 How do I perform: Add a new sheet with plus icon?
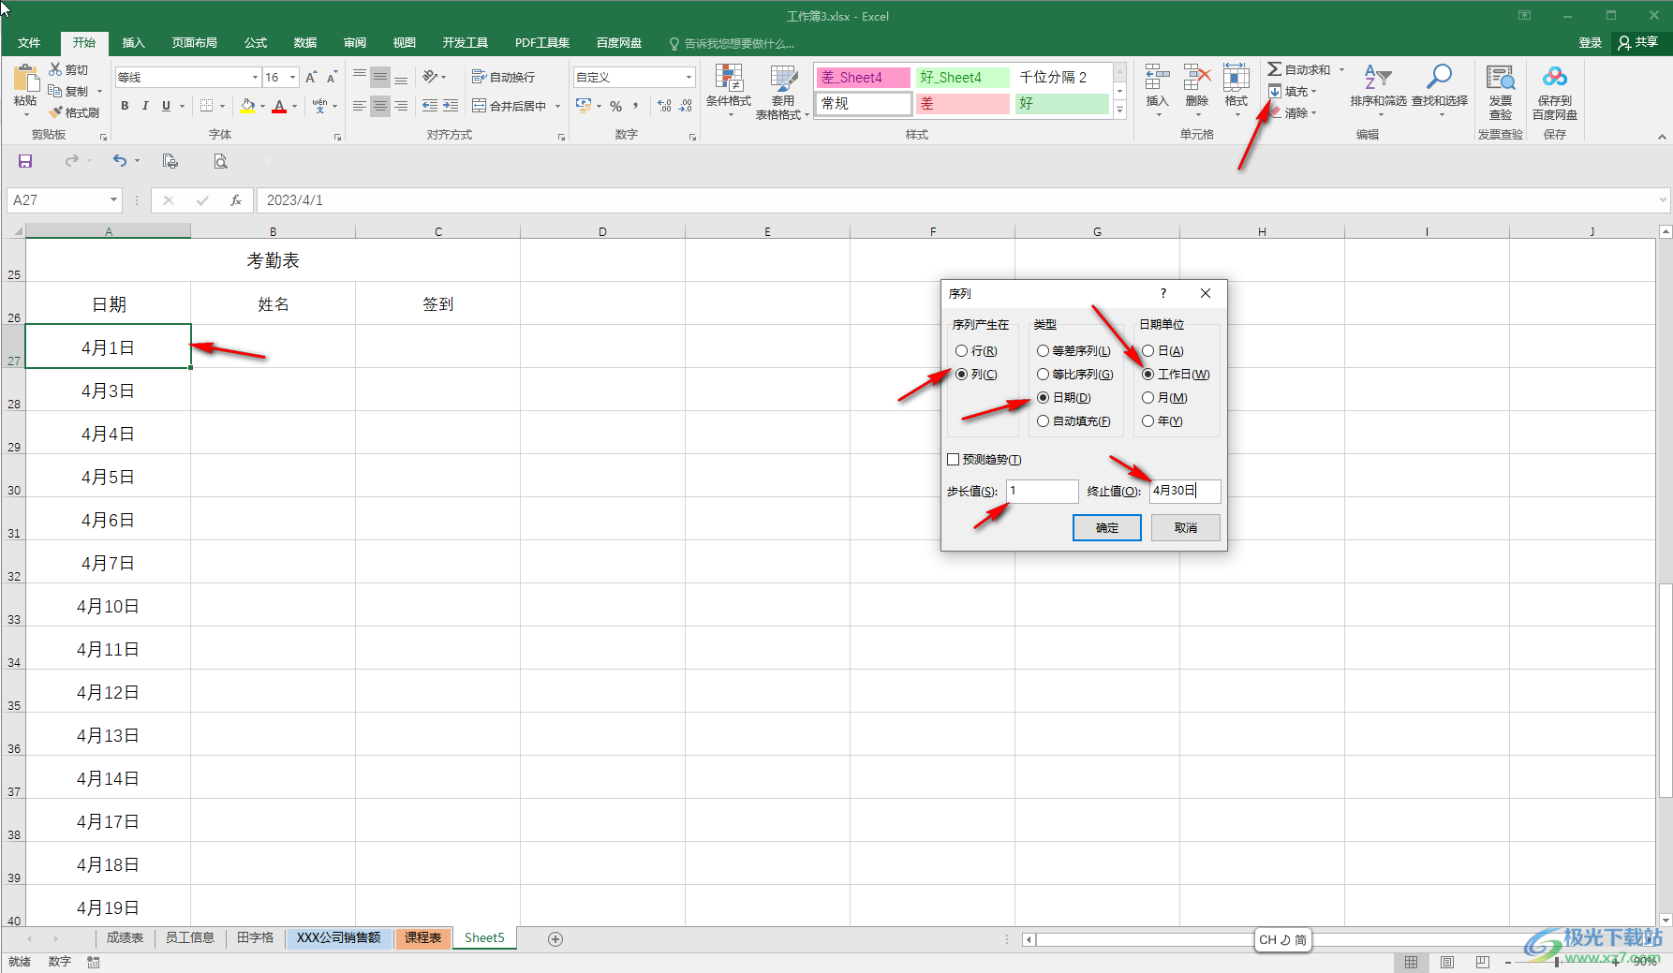coord(555,938)
